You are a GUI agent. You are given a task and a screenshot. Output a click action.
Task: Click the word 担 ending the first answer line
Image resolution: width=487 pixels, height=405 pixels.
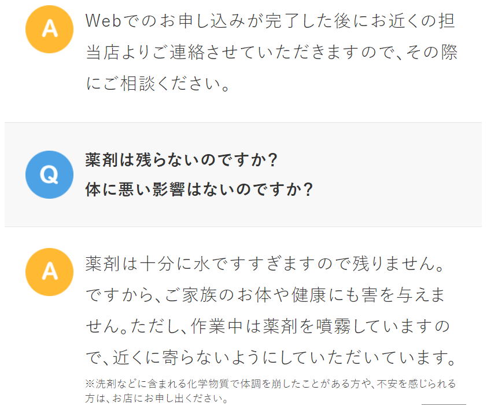(x=446, y=21)
